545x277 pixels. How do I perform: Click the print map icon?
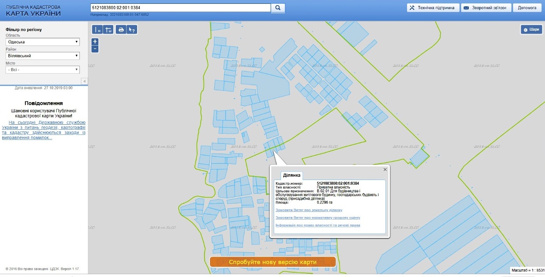click(x=121, y=30)
